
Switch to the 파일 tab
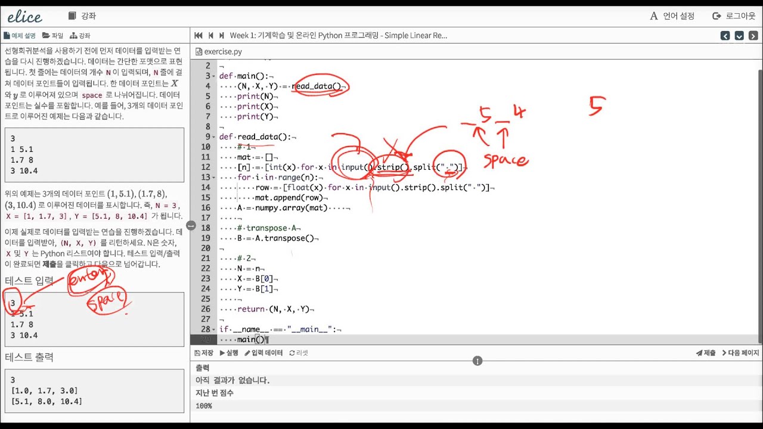(x=52, y=36)
